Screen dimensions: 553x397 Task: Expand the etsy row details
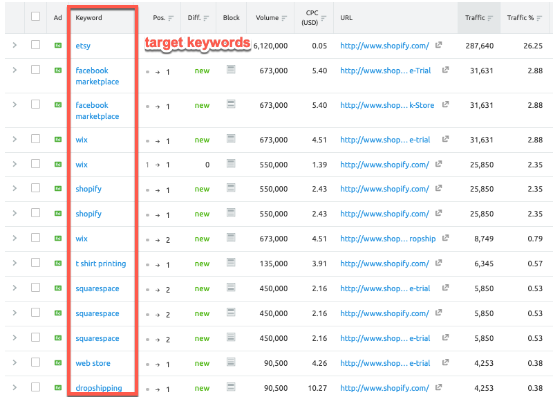tap(15, 45)
